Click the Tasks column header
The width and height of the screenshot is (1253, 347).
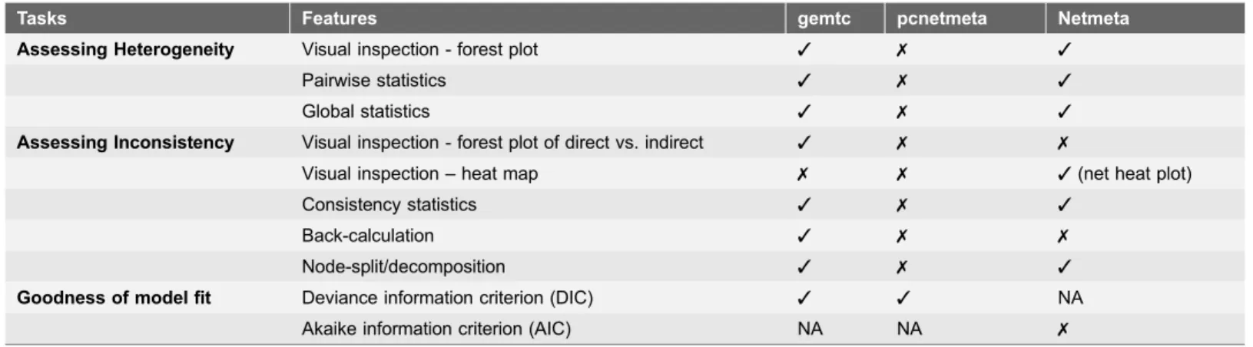point(41,18)
